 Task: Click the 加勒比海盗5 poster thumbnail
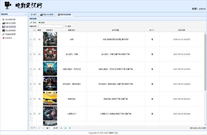(x=50, y=69)
